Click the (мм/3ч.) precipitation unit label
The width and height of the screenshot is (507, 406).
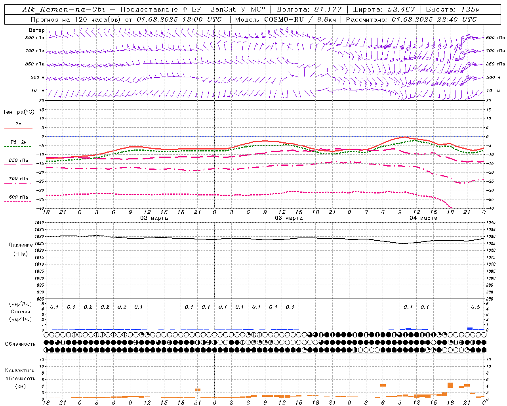pyautogui.click(x=21, y=304)
